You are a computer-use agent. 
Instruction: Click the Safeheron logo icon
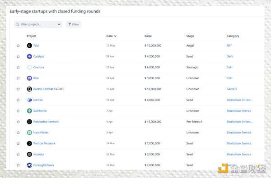[29, 111]
